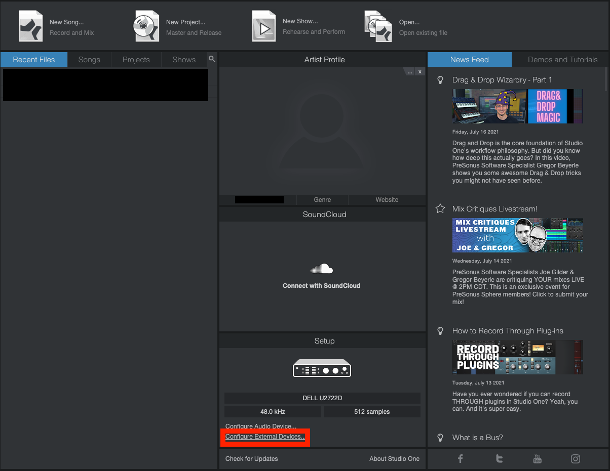Click Check for Updates

252,459
